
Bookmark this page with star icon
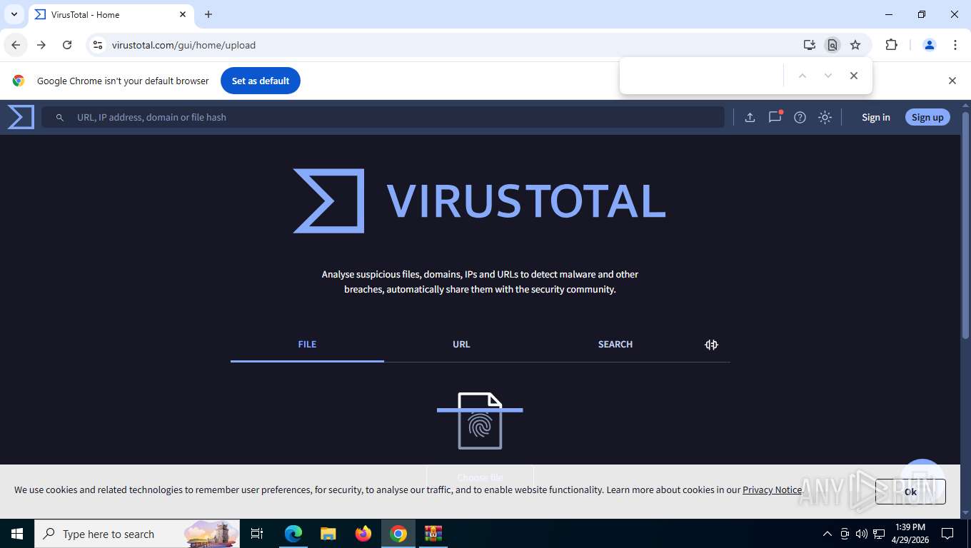(855, 45)
